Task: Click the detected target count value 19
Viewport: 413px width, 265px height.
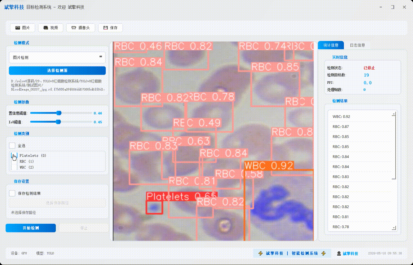Action: point(366,75)
